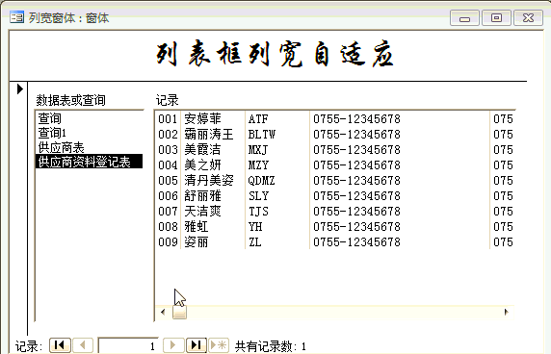Select the record row 006 舒丽雅

335,196
